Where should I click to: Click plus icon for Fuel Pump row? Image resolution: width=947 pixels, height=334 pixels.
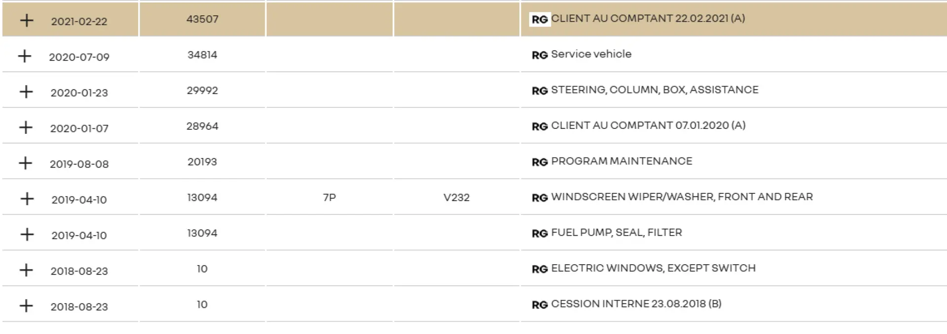(27, 234)
